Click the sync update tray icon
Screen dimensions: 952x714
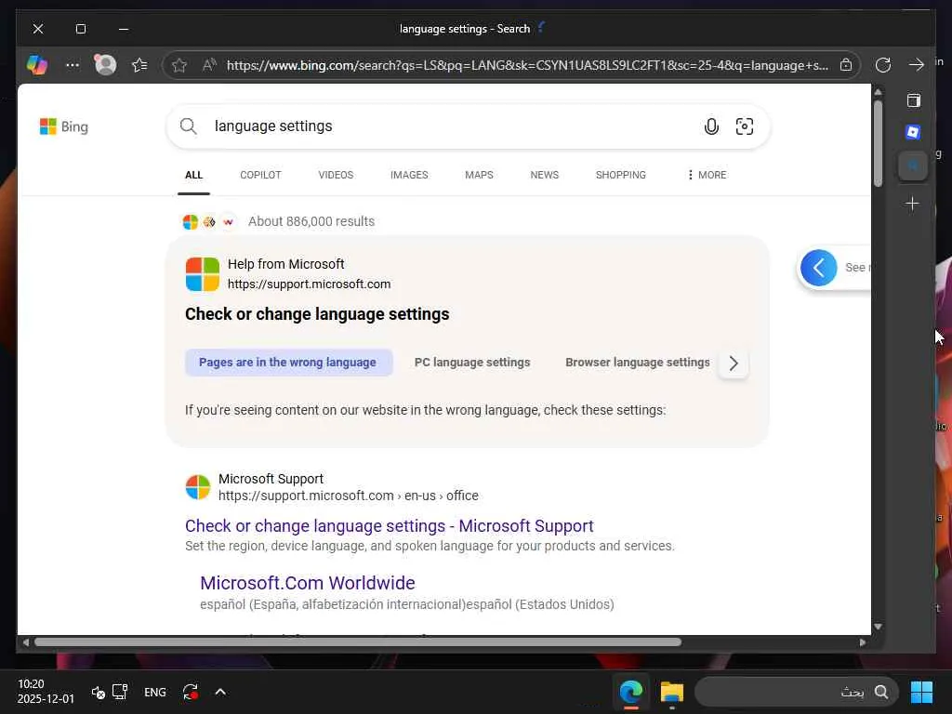190,692
